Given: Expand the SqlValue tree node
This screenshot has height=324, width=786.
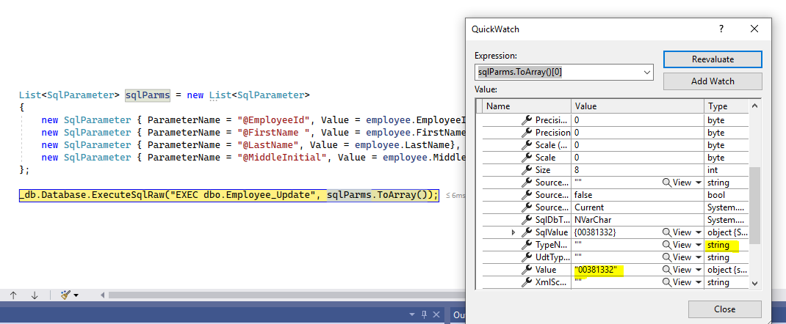Looking at the screenshot, I should pos(513,232).
